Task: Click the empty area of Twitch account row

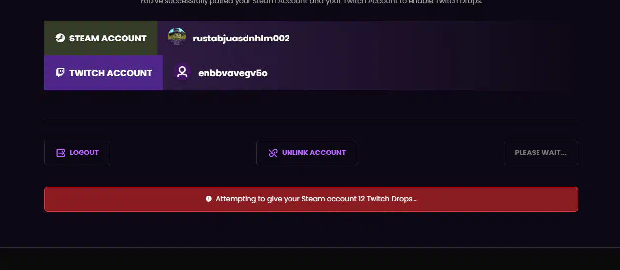Action: [420, 73]
